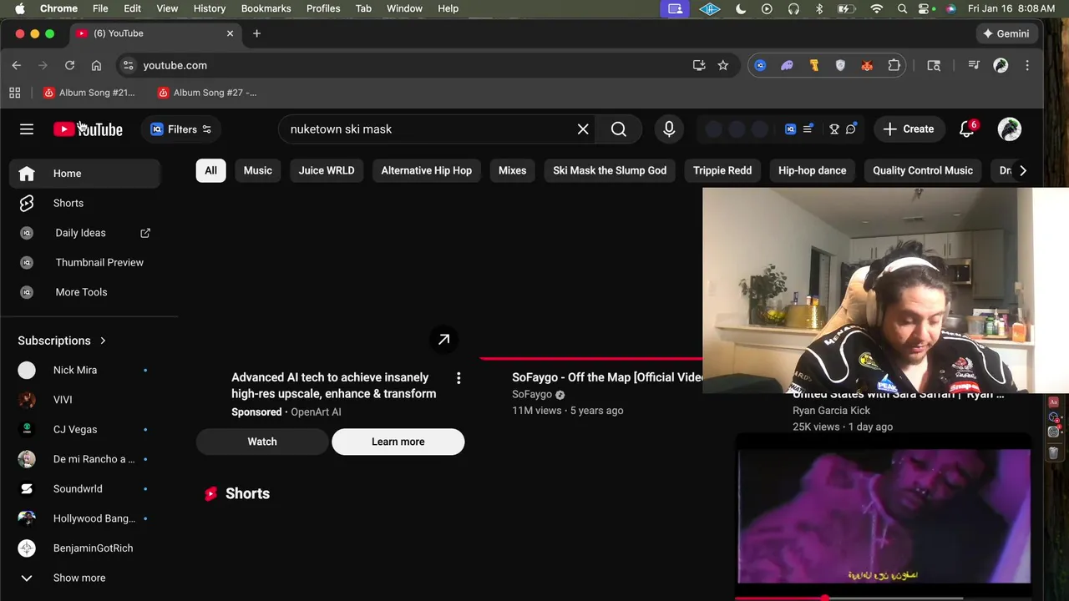
Task: Open the Ryan Garcia Kick channel link
Action: (x=831, y=411)
